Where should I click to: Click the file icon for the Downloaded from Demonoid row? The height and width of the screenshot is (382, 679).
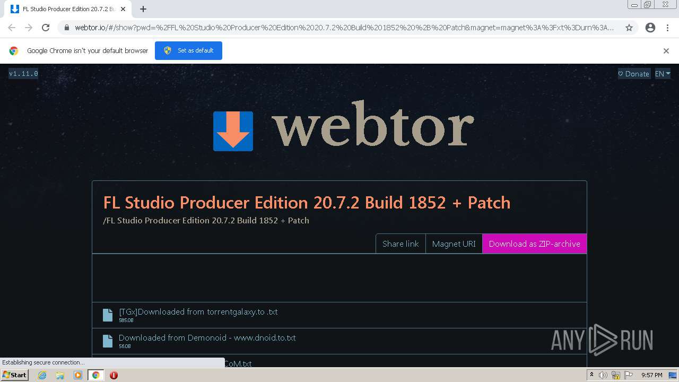tap(108, 341)
